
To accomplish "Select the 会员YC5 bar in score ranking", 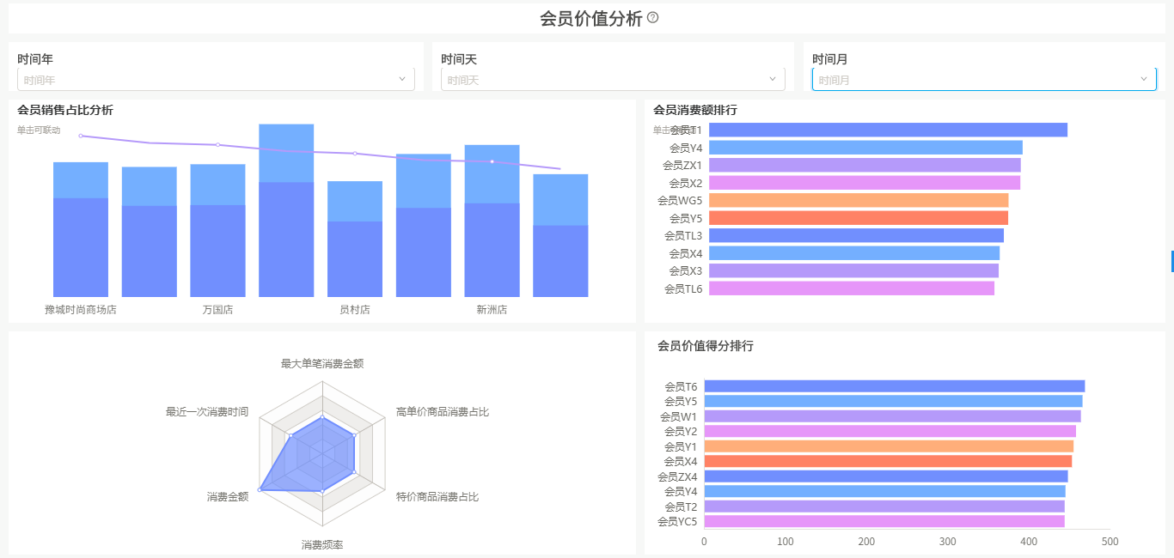I will [x=884, y=521].
